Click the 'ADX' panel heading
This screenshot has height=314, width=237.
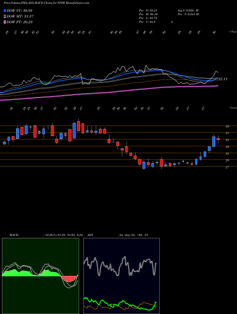[x=90, y=235]
